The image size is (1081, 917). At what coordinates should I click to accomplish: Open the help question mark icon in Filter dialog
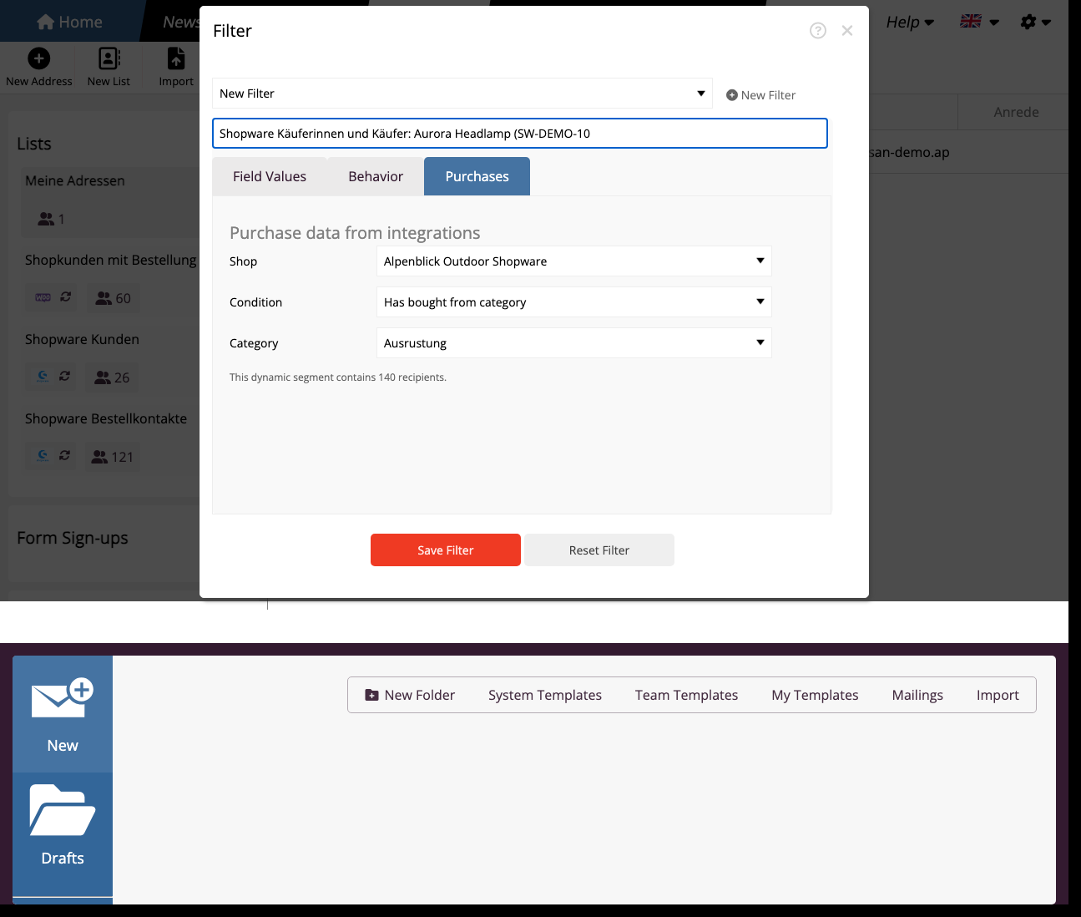coord(818,31)
